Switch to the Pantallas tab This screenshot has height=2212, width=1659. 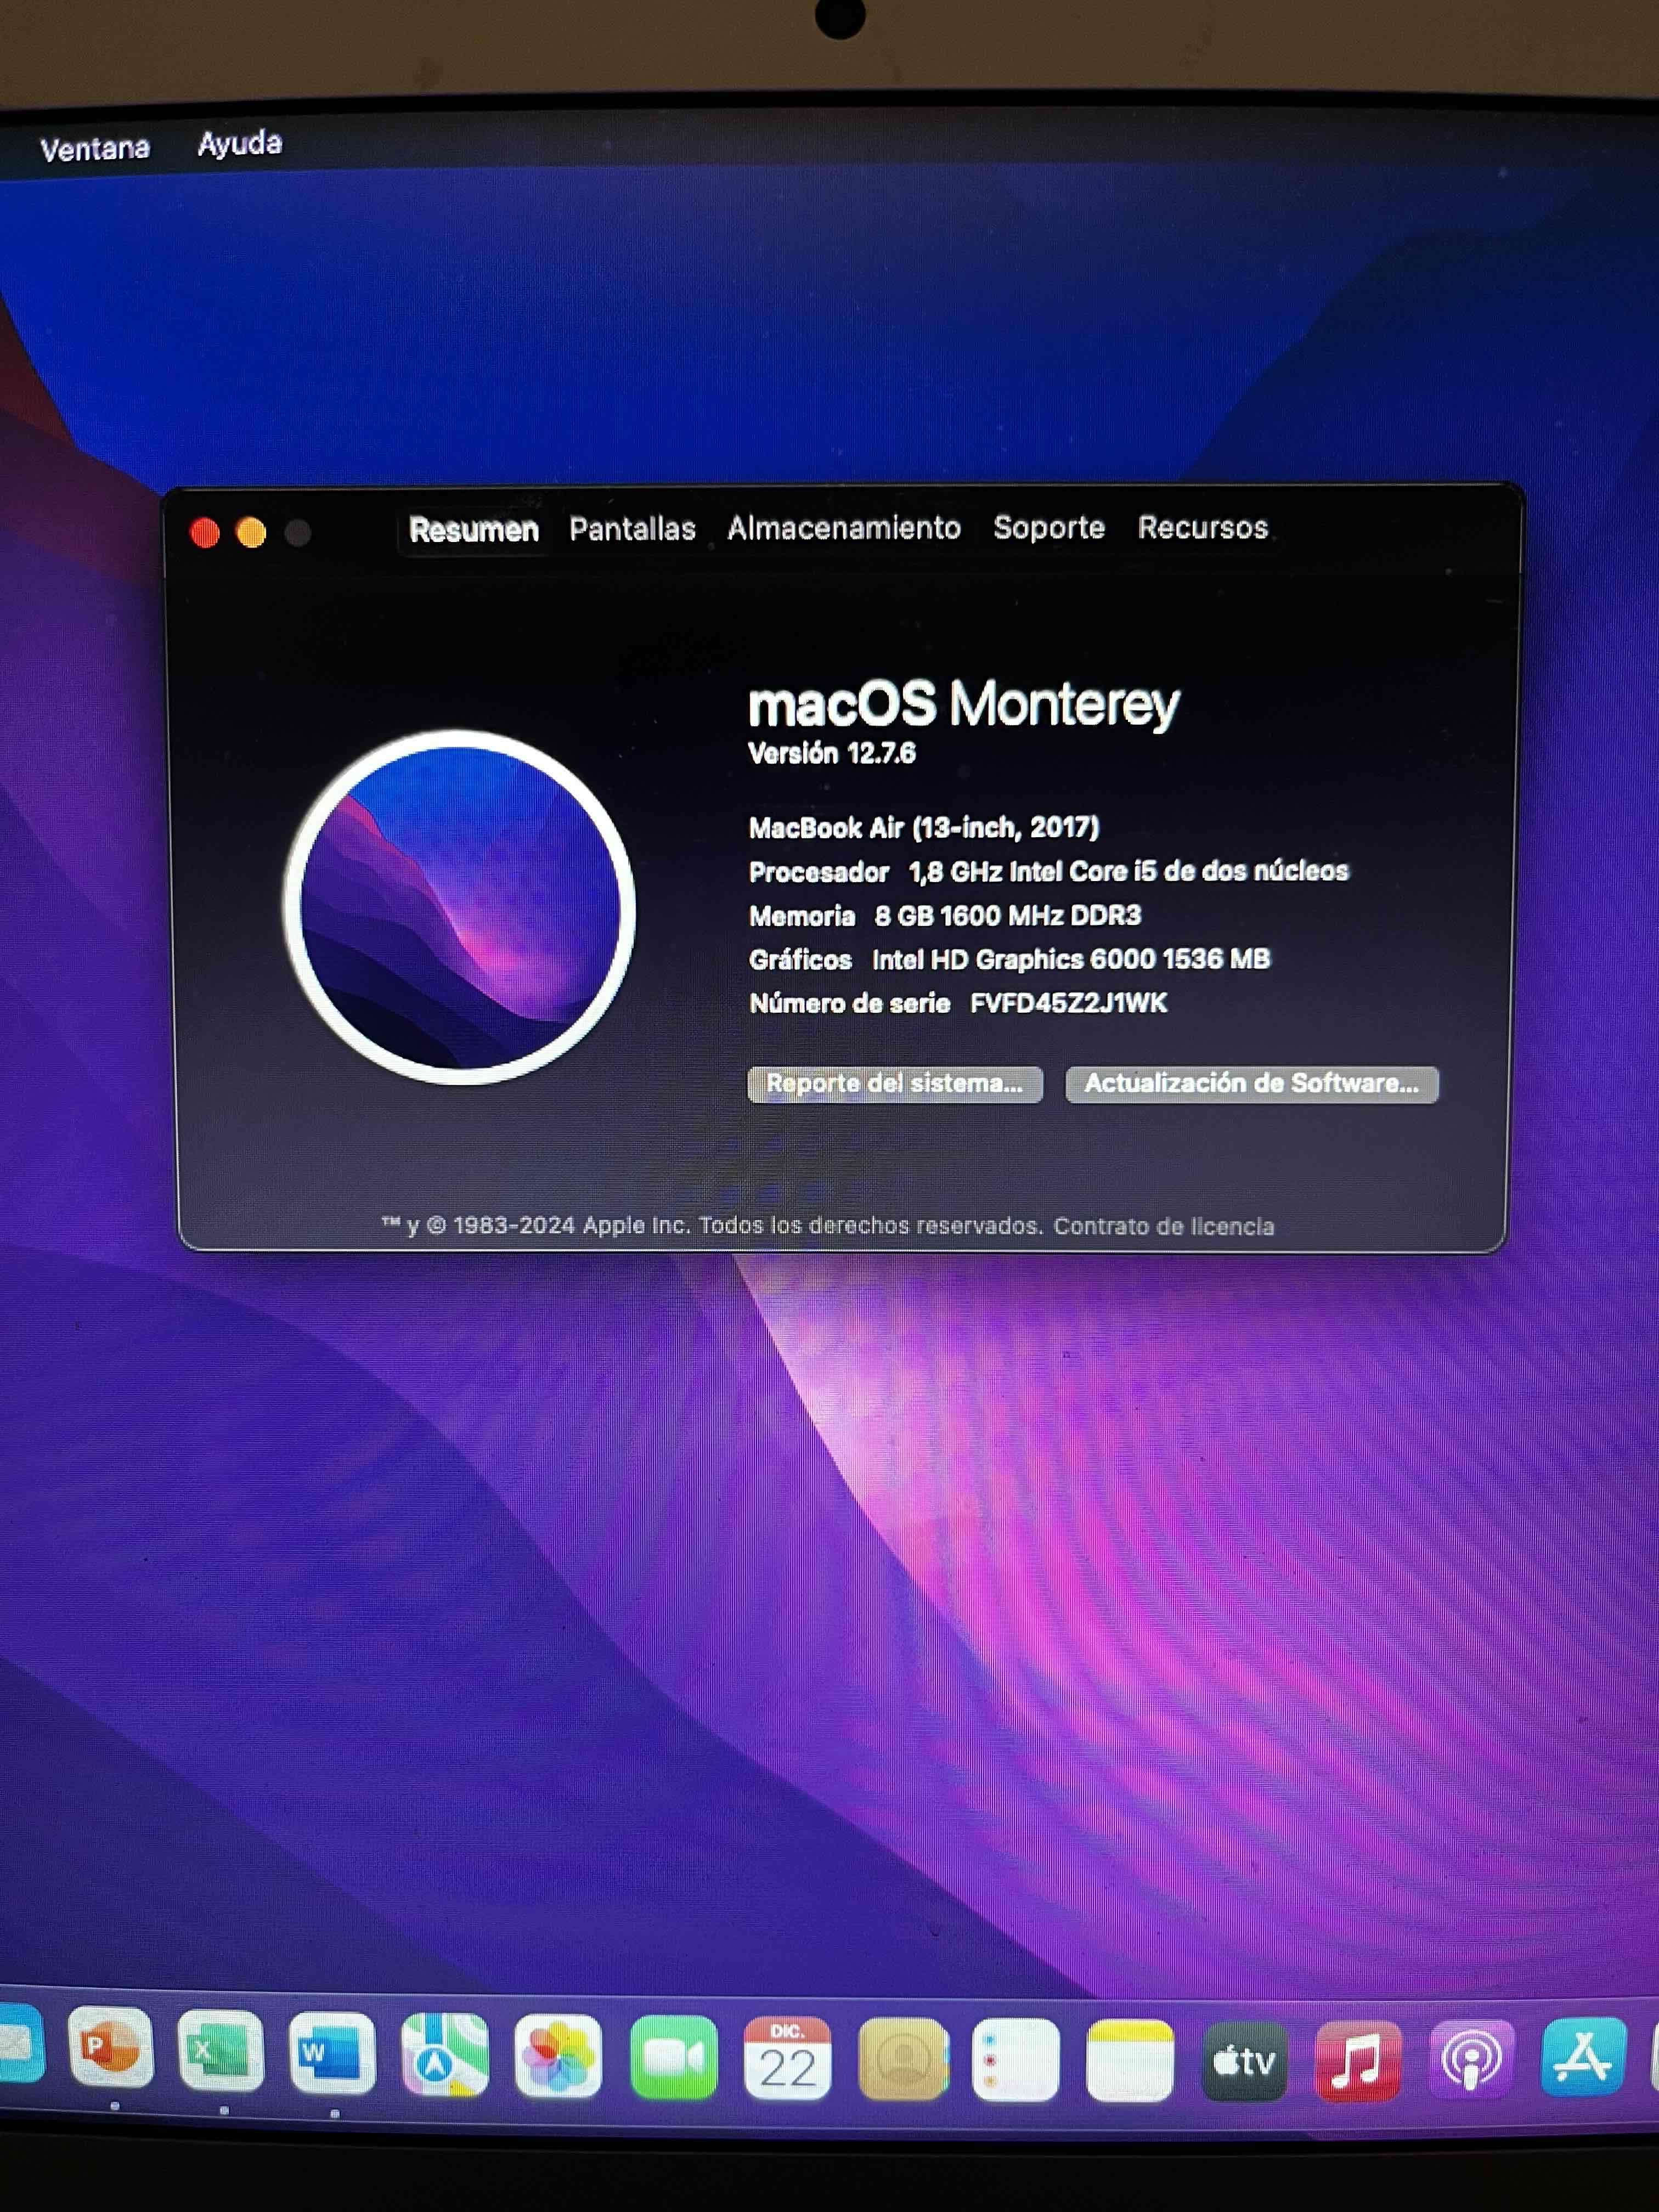click(x=632, y=528)
